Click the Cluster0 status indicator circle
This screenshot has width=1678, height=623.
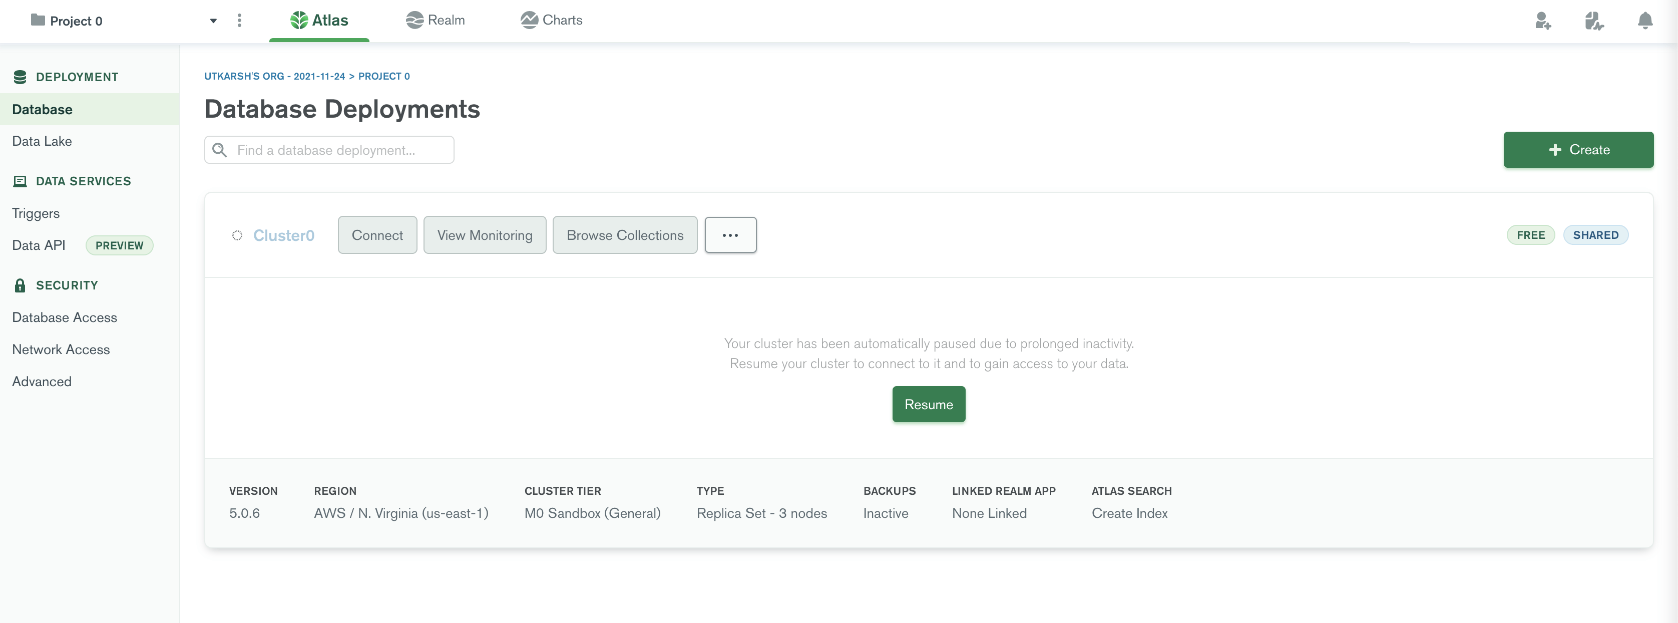[237, 235]
